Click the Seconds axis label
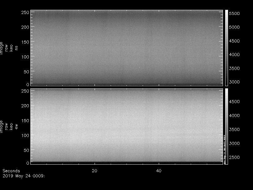This screenshot has height=190, width=253. tap(11, 171)
